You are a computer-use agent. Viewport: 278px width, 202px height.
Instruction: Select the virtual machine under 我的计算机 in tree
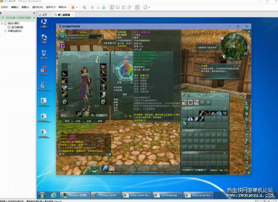(x=15, y=27)
